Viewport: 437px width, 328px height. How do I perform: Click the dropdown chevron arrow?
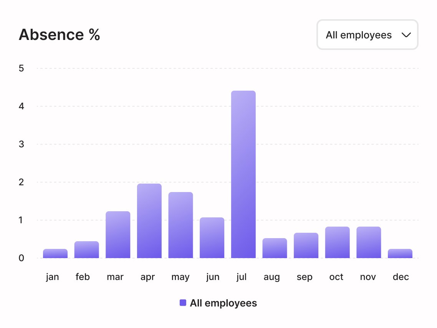(x=406, y=35)
